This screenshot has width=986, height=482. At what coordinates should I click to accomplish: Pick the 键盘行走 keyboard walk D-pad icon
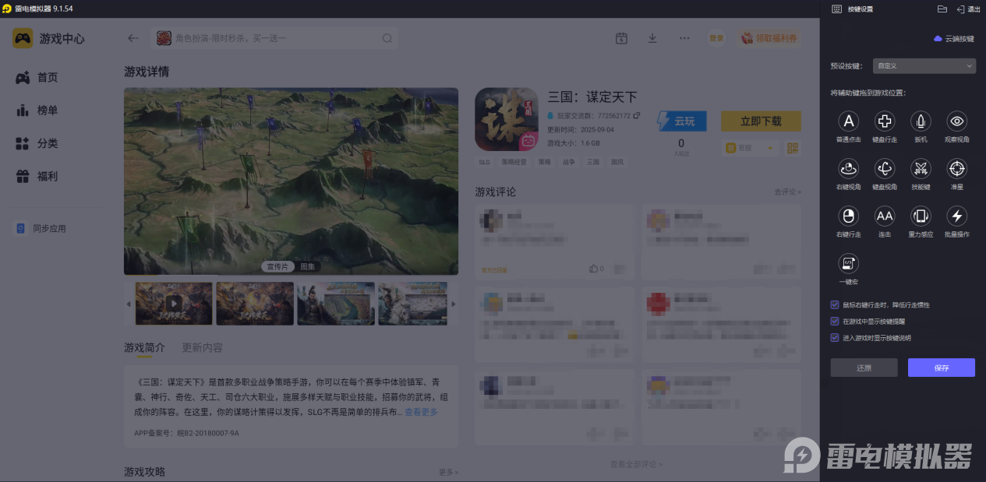(885, 121)
